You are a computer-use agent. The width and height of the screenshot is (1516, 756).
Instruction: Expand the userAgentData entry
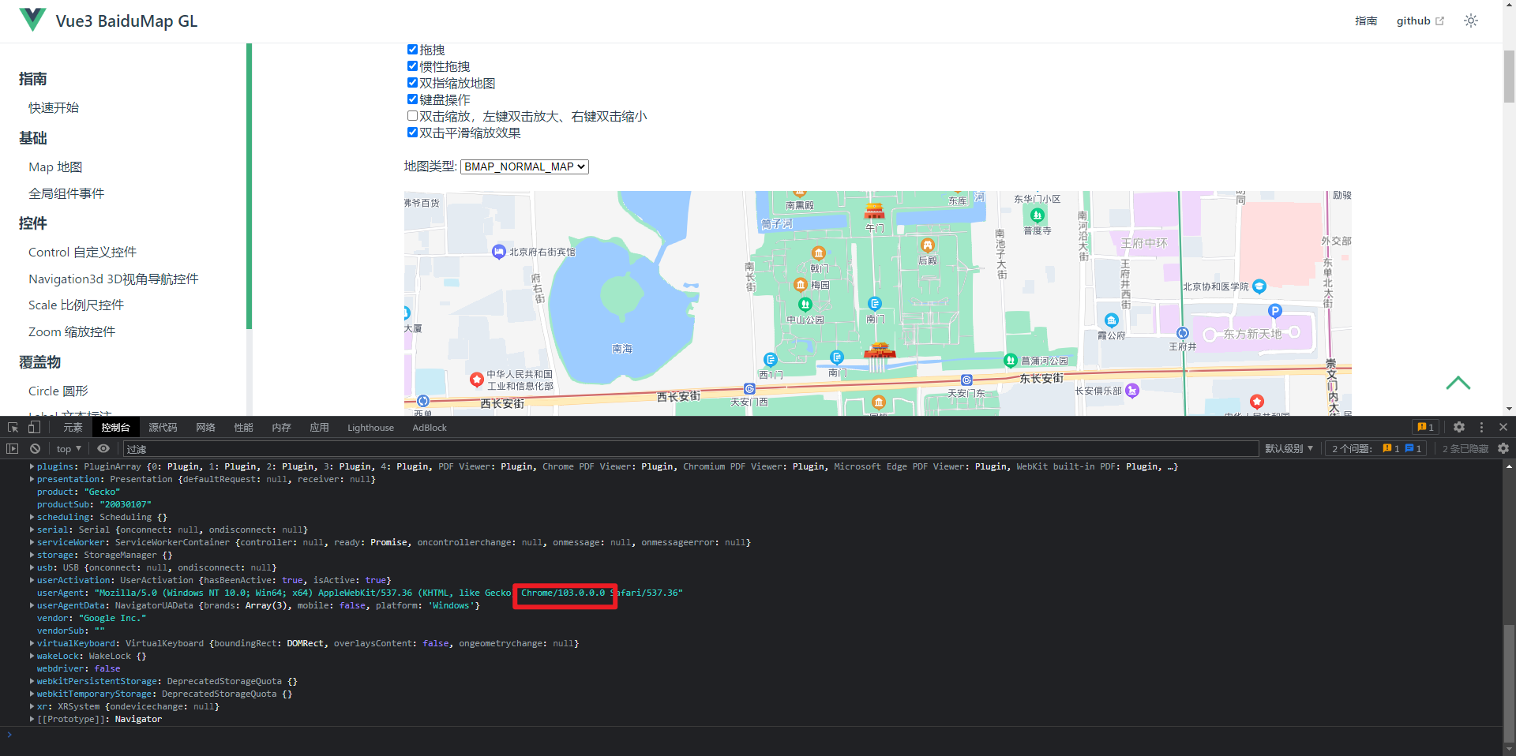tap(32, 605)
